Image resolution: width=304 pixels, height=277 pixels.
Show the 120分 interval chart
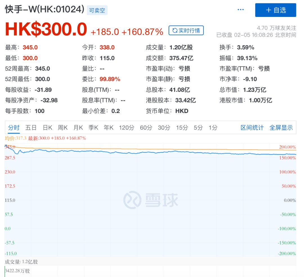127,128
